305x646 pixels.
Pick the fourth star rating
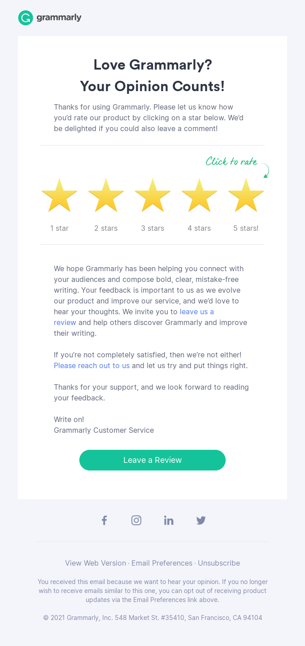coord(199,196)
